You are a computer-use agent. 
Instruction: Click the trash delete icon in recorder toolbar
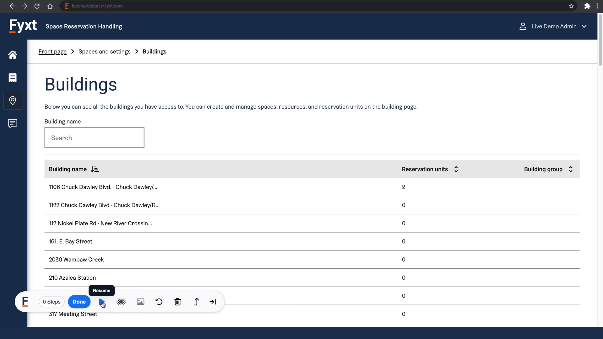click(x=177, y=302)
